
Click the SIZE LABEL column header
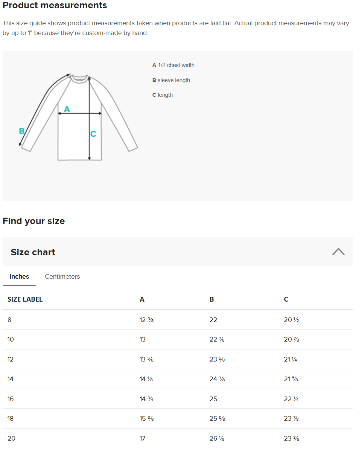[25, 299]
